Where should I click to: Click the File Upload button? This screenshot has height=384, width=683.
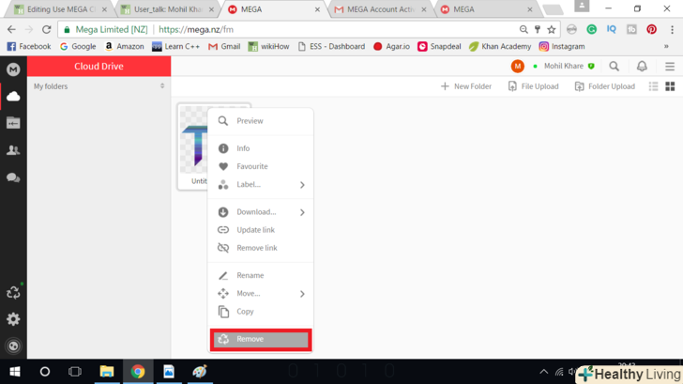[533, 86]
